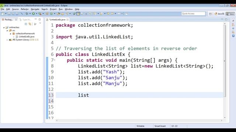The height and width of the screenshot is (132, 236).
Task: Open the dropdown arrow next to New
Action: coord(6,14)
